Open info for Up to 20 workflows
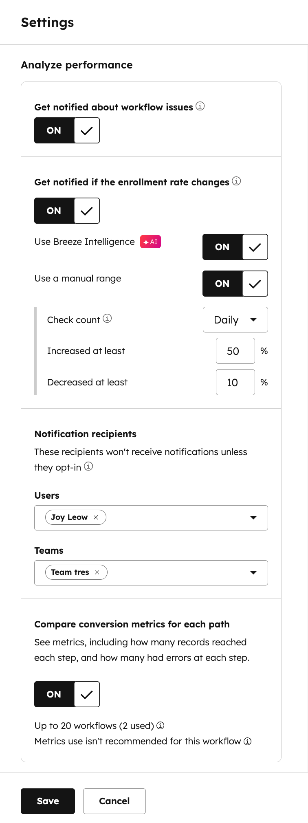Screen dimensions: 308x823 point(160,725)
